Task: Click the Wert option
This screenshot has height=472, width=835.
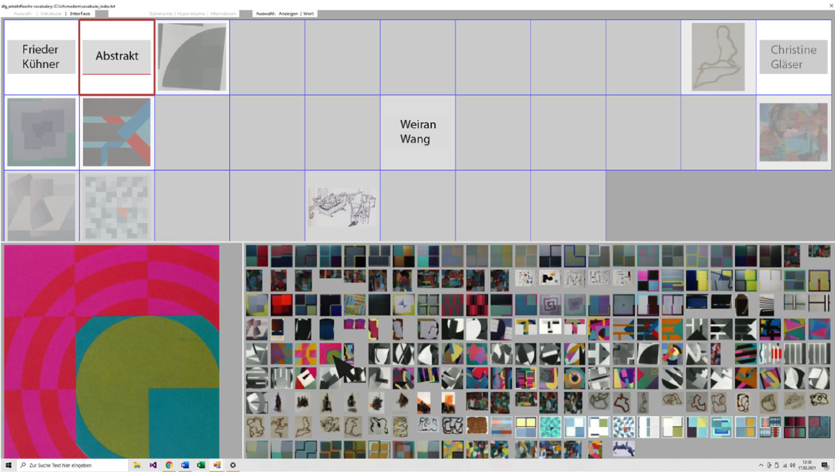Action: coord(308,14)
